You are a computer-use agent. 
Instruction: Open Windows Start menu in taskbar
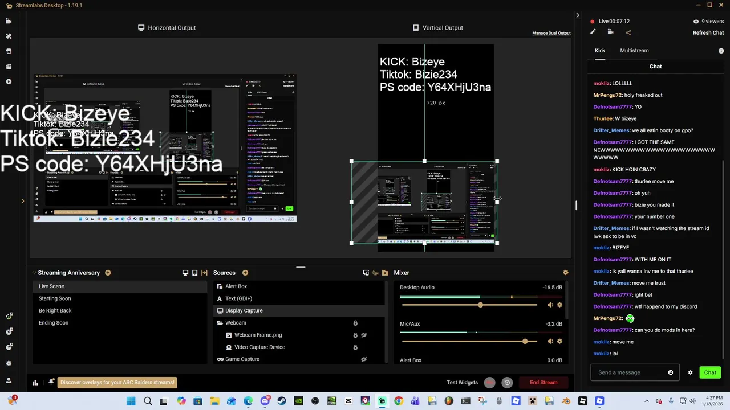pos(131,401)
